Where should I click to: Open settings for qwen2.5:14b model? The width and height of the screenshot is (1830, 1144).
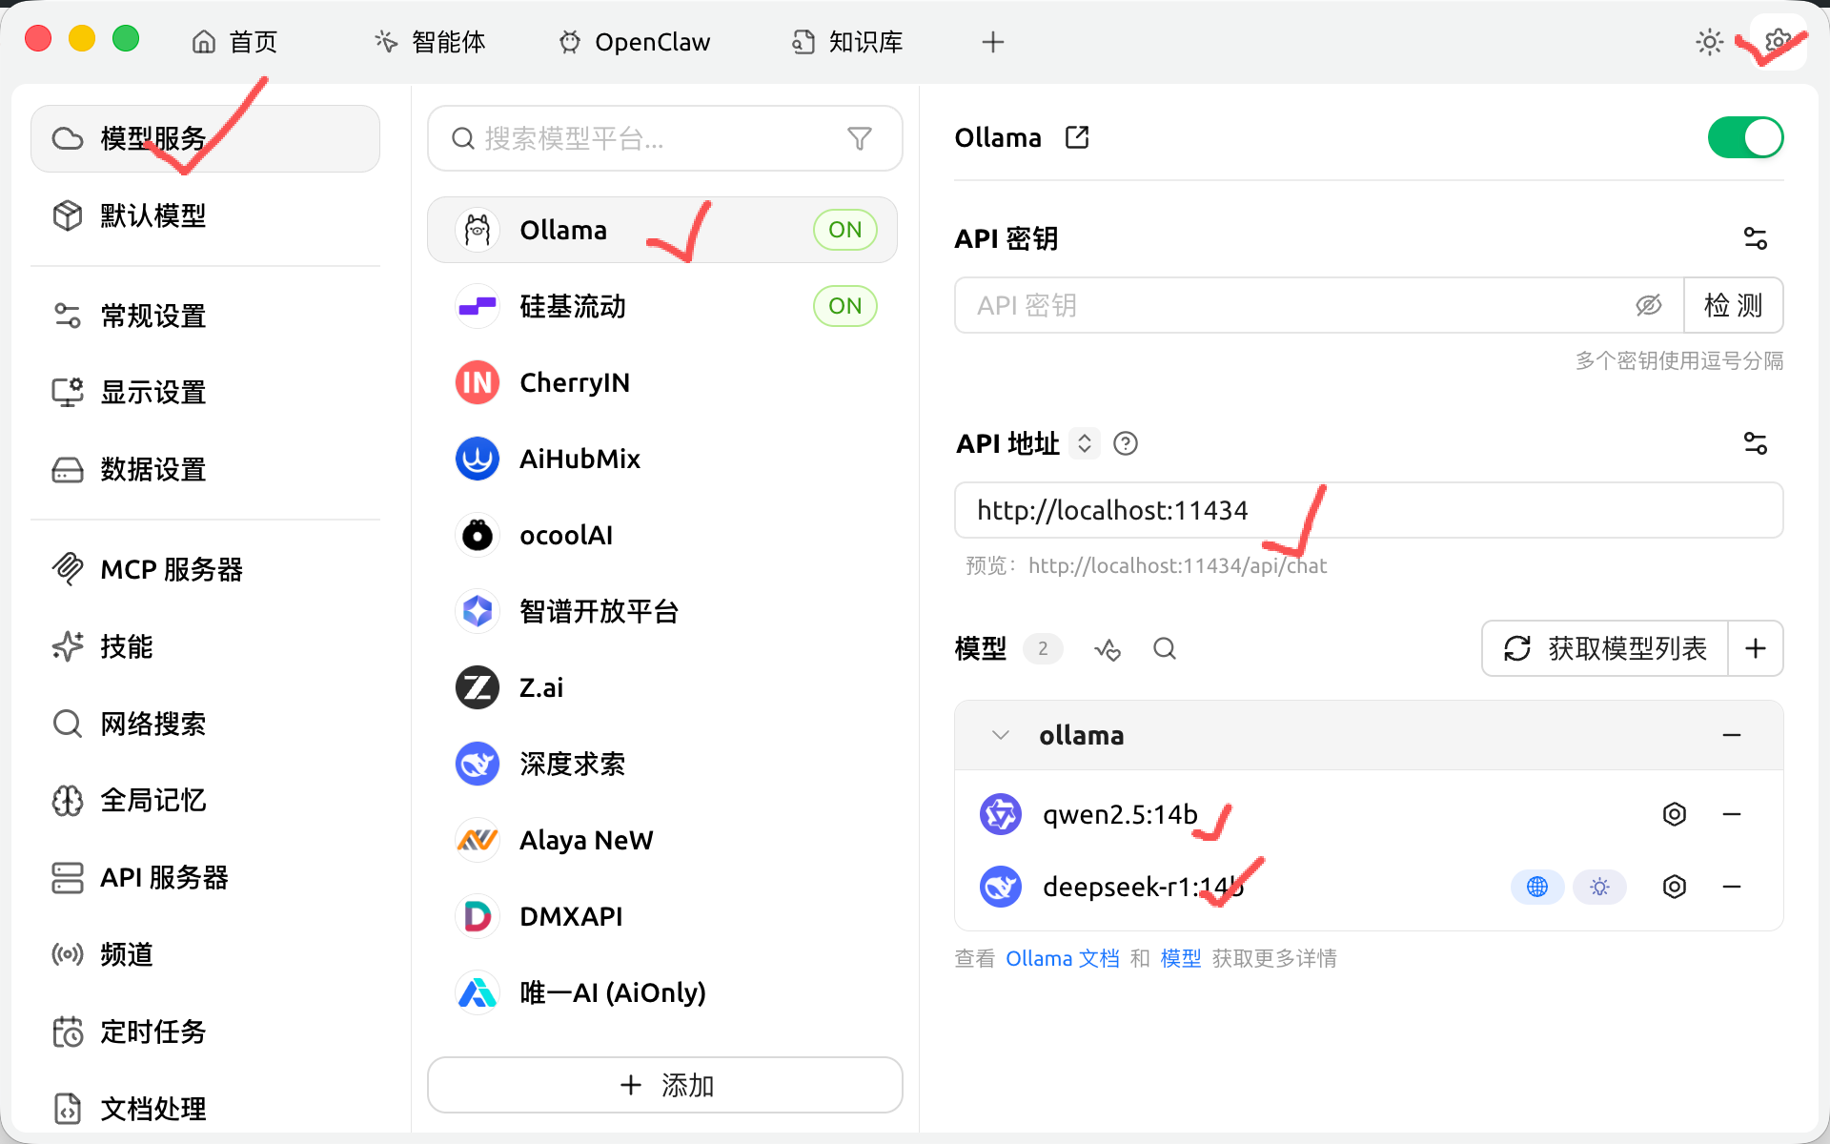pyautogui.click(x=1675, y=814)
